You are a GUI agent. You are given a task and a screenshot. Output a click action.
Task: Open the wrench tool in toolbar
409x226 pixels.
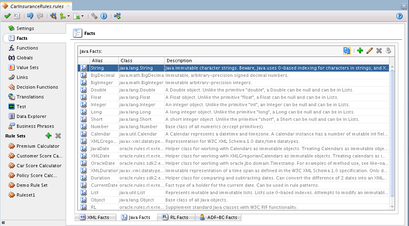point(94,16)
